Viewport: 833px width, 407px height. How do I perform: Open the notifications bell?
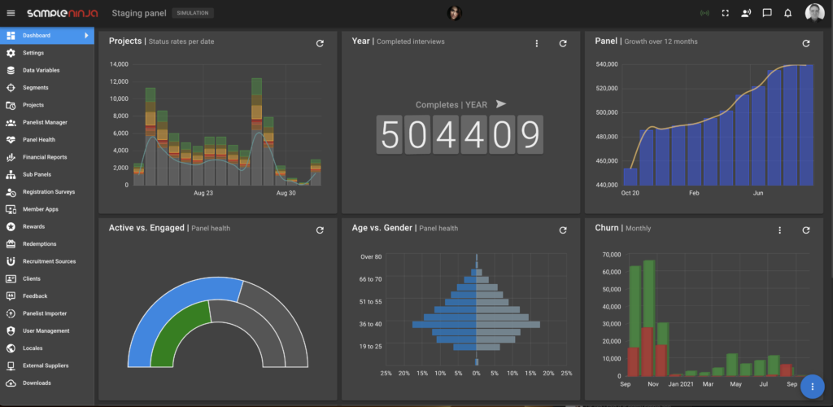[787, 13]
